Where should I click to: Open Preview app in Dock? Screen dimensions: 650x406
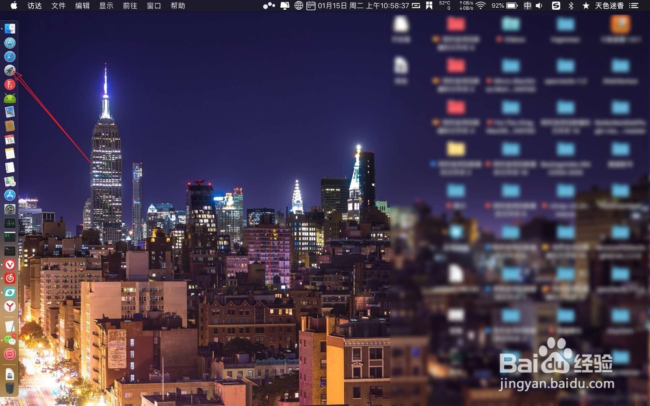(x=10, y=112)
